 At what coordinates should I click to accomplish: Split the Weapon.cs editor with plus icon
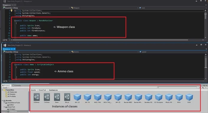pyautogui.click(x=206, y=10)
